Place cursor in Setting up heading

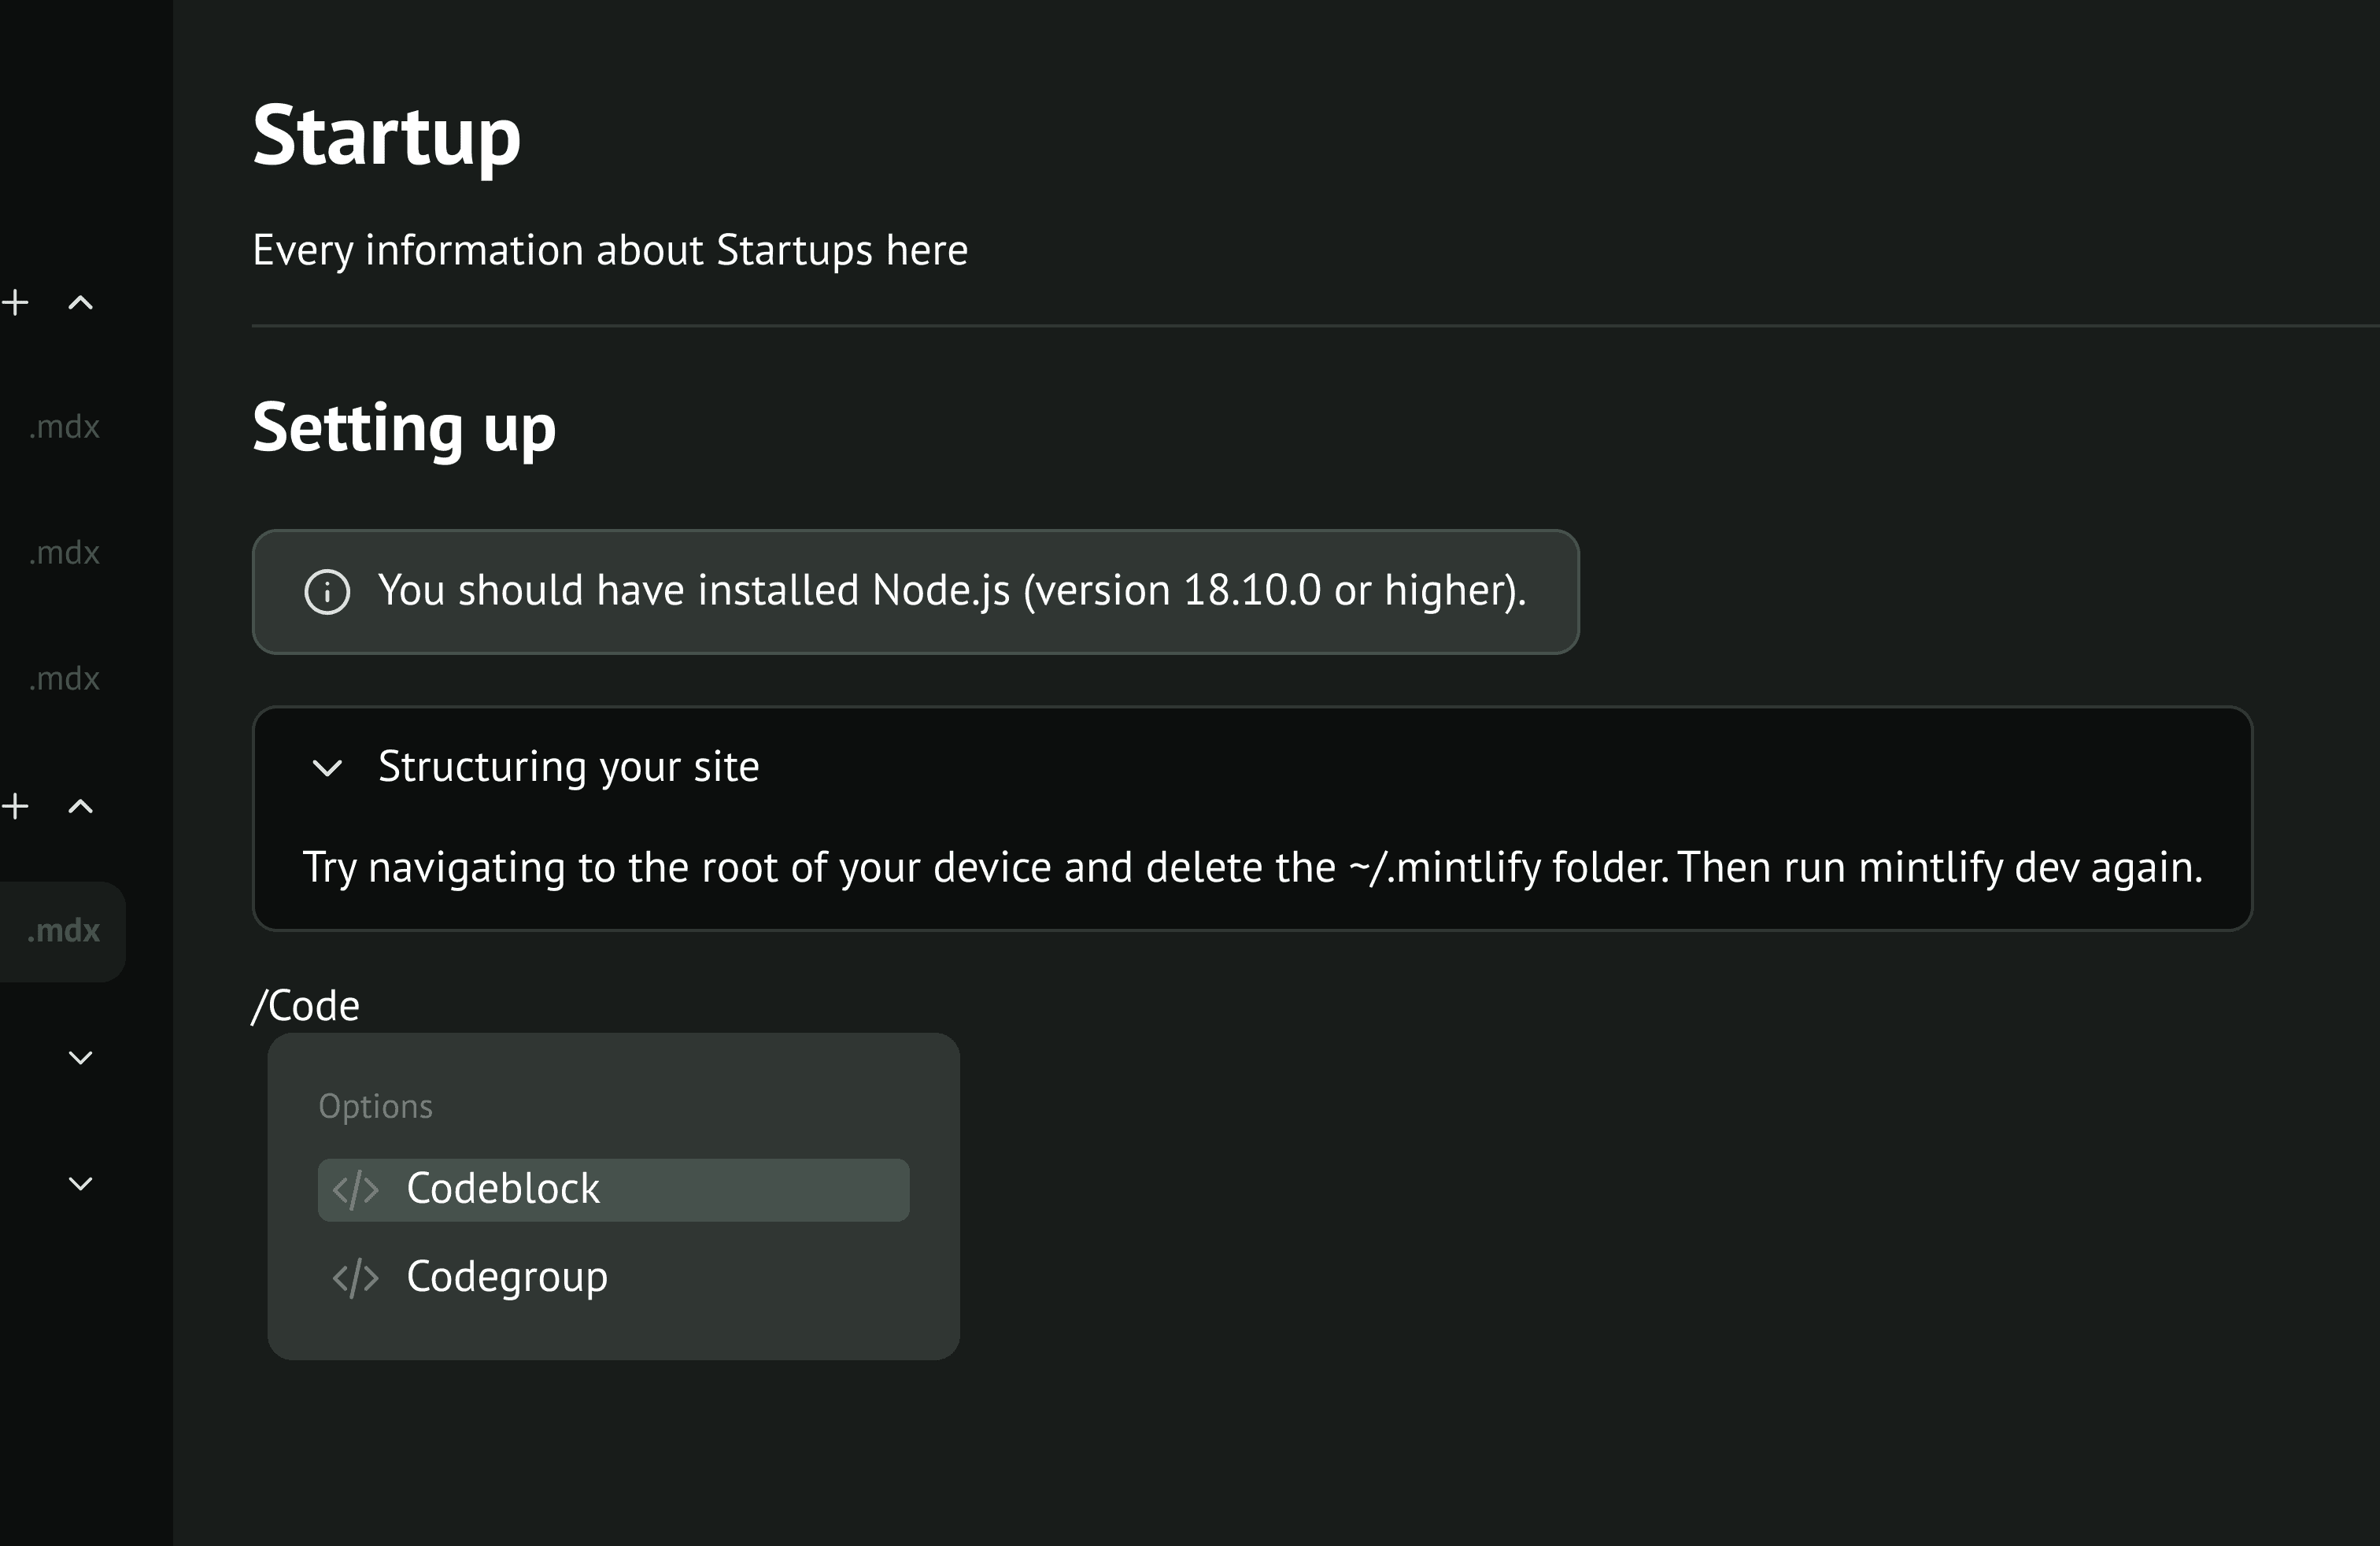click(403, 428)
